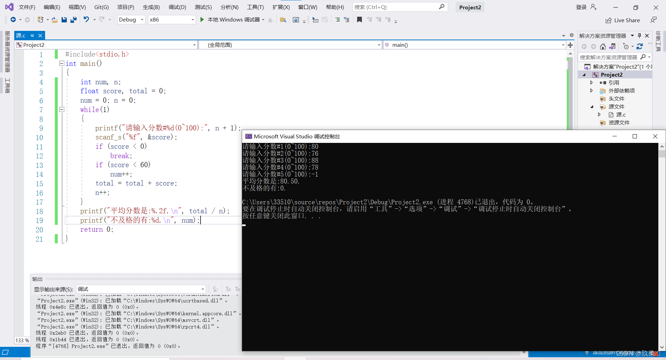Select 头文件 folder in Solution Explorer
This screenshot has width=666, height=360.
tap(616, 99)
